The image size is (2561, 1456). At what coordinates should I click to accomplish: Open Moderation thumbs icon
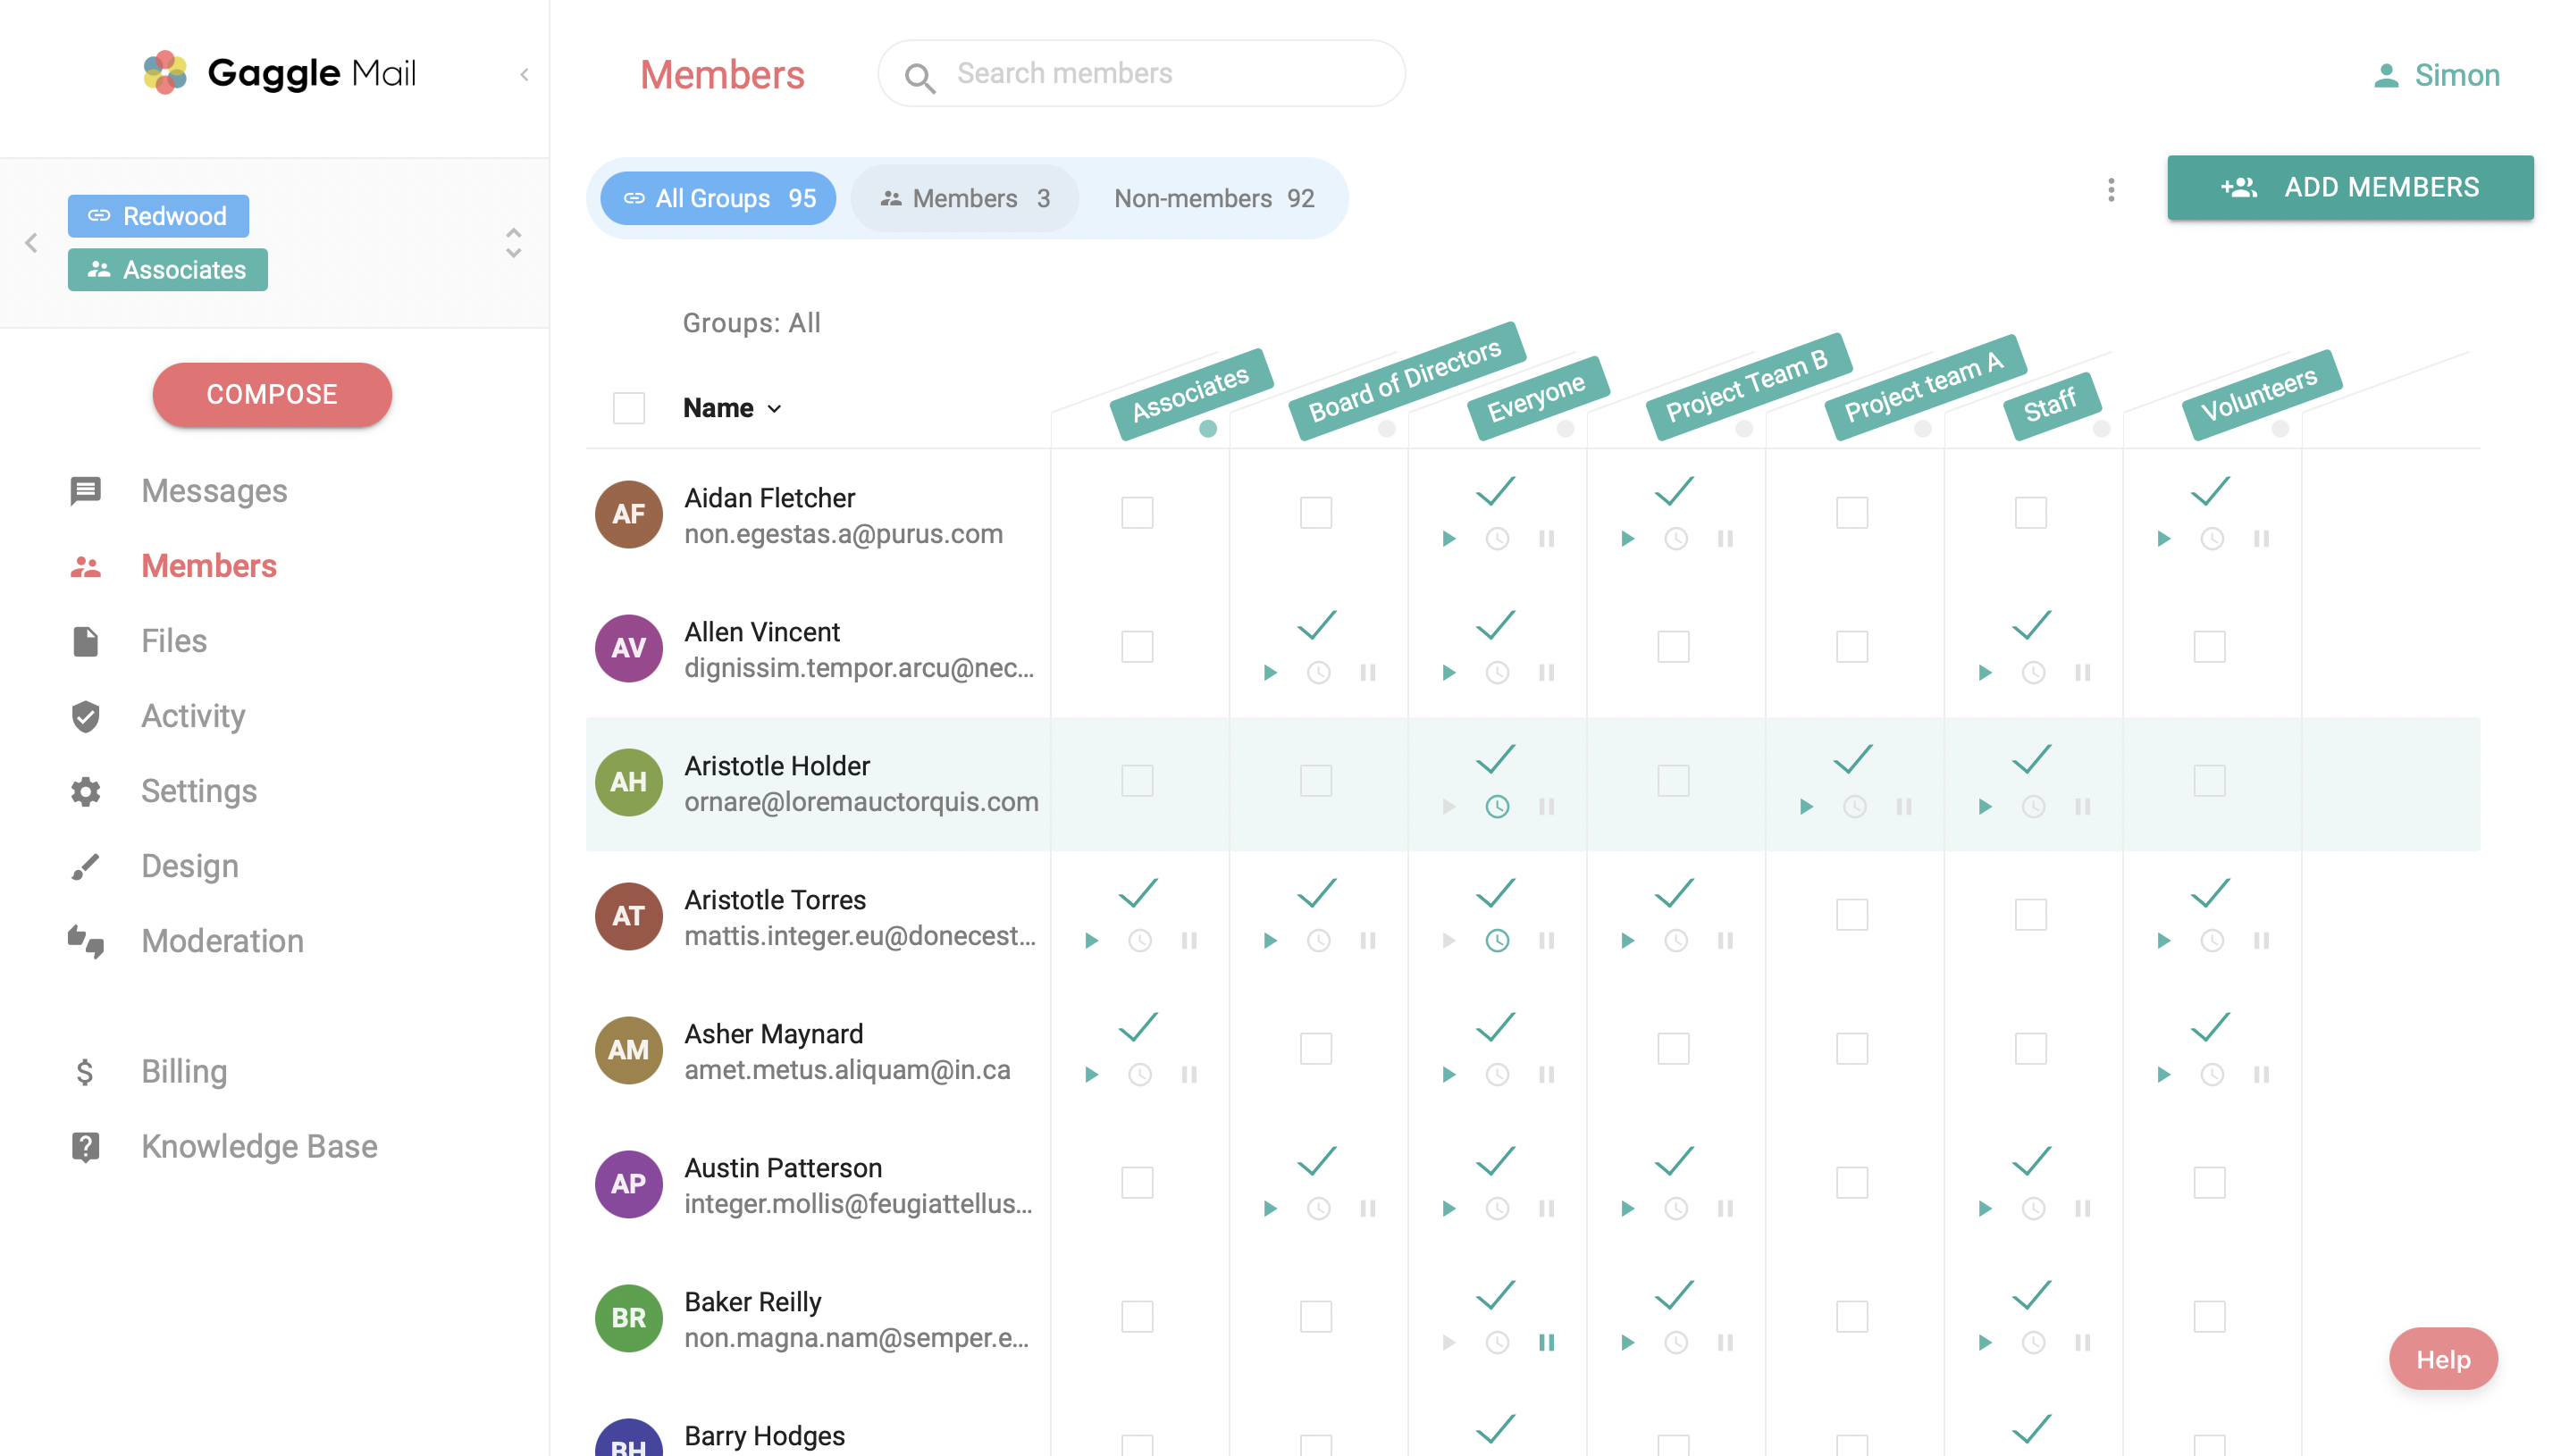85,941
